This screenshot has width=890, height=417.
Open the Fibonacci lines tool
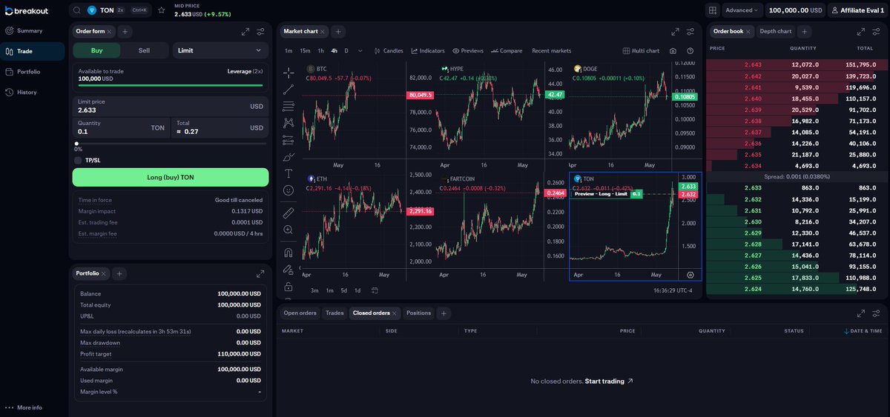289,106
